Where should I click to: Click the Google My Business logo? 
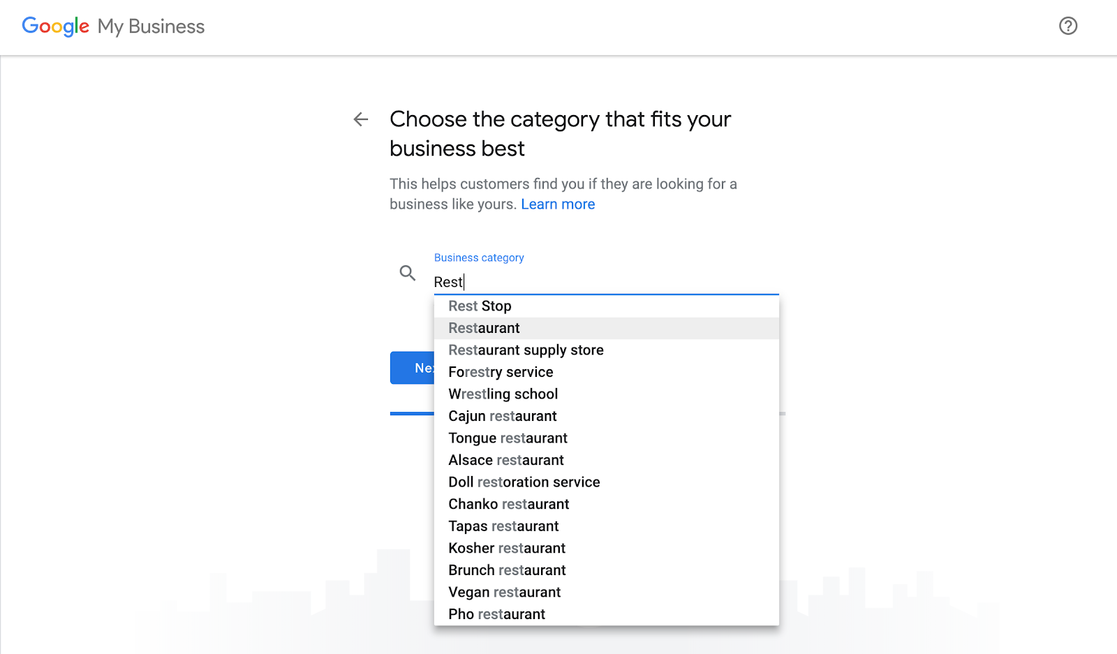[x=113, y=27]
